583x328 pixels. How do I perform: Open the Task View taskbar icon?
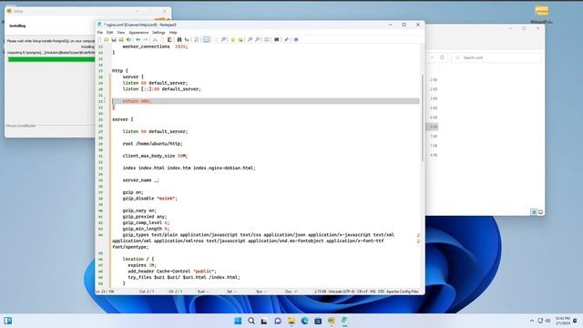coord(264,321)
